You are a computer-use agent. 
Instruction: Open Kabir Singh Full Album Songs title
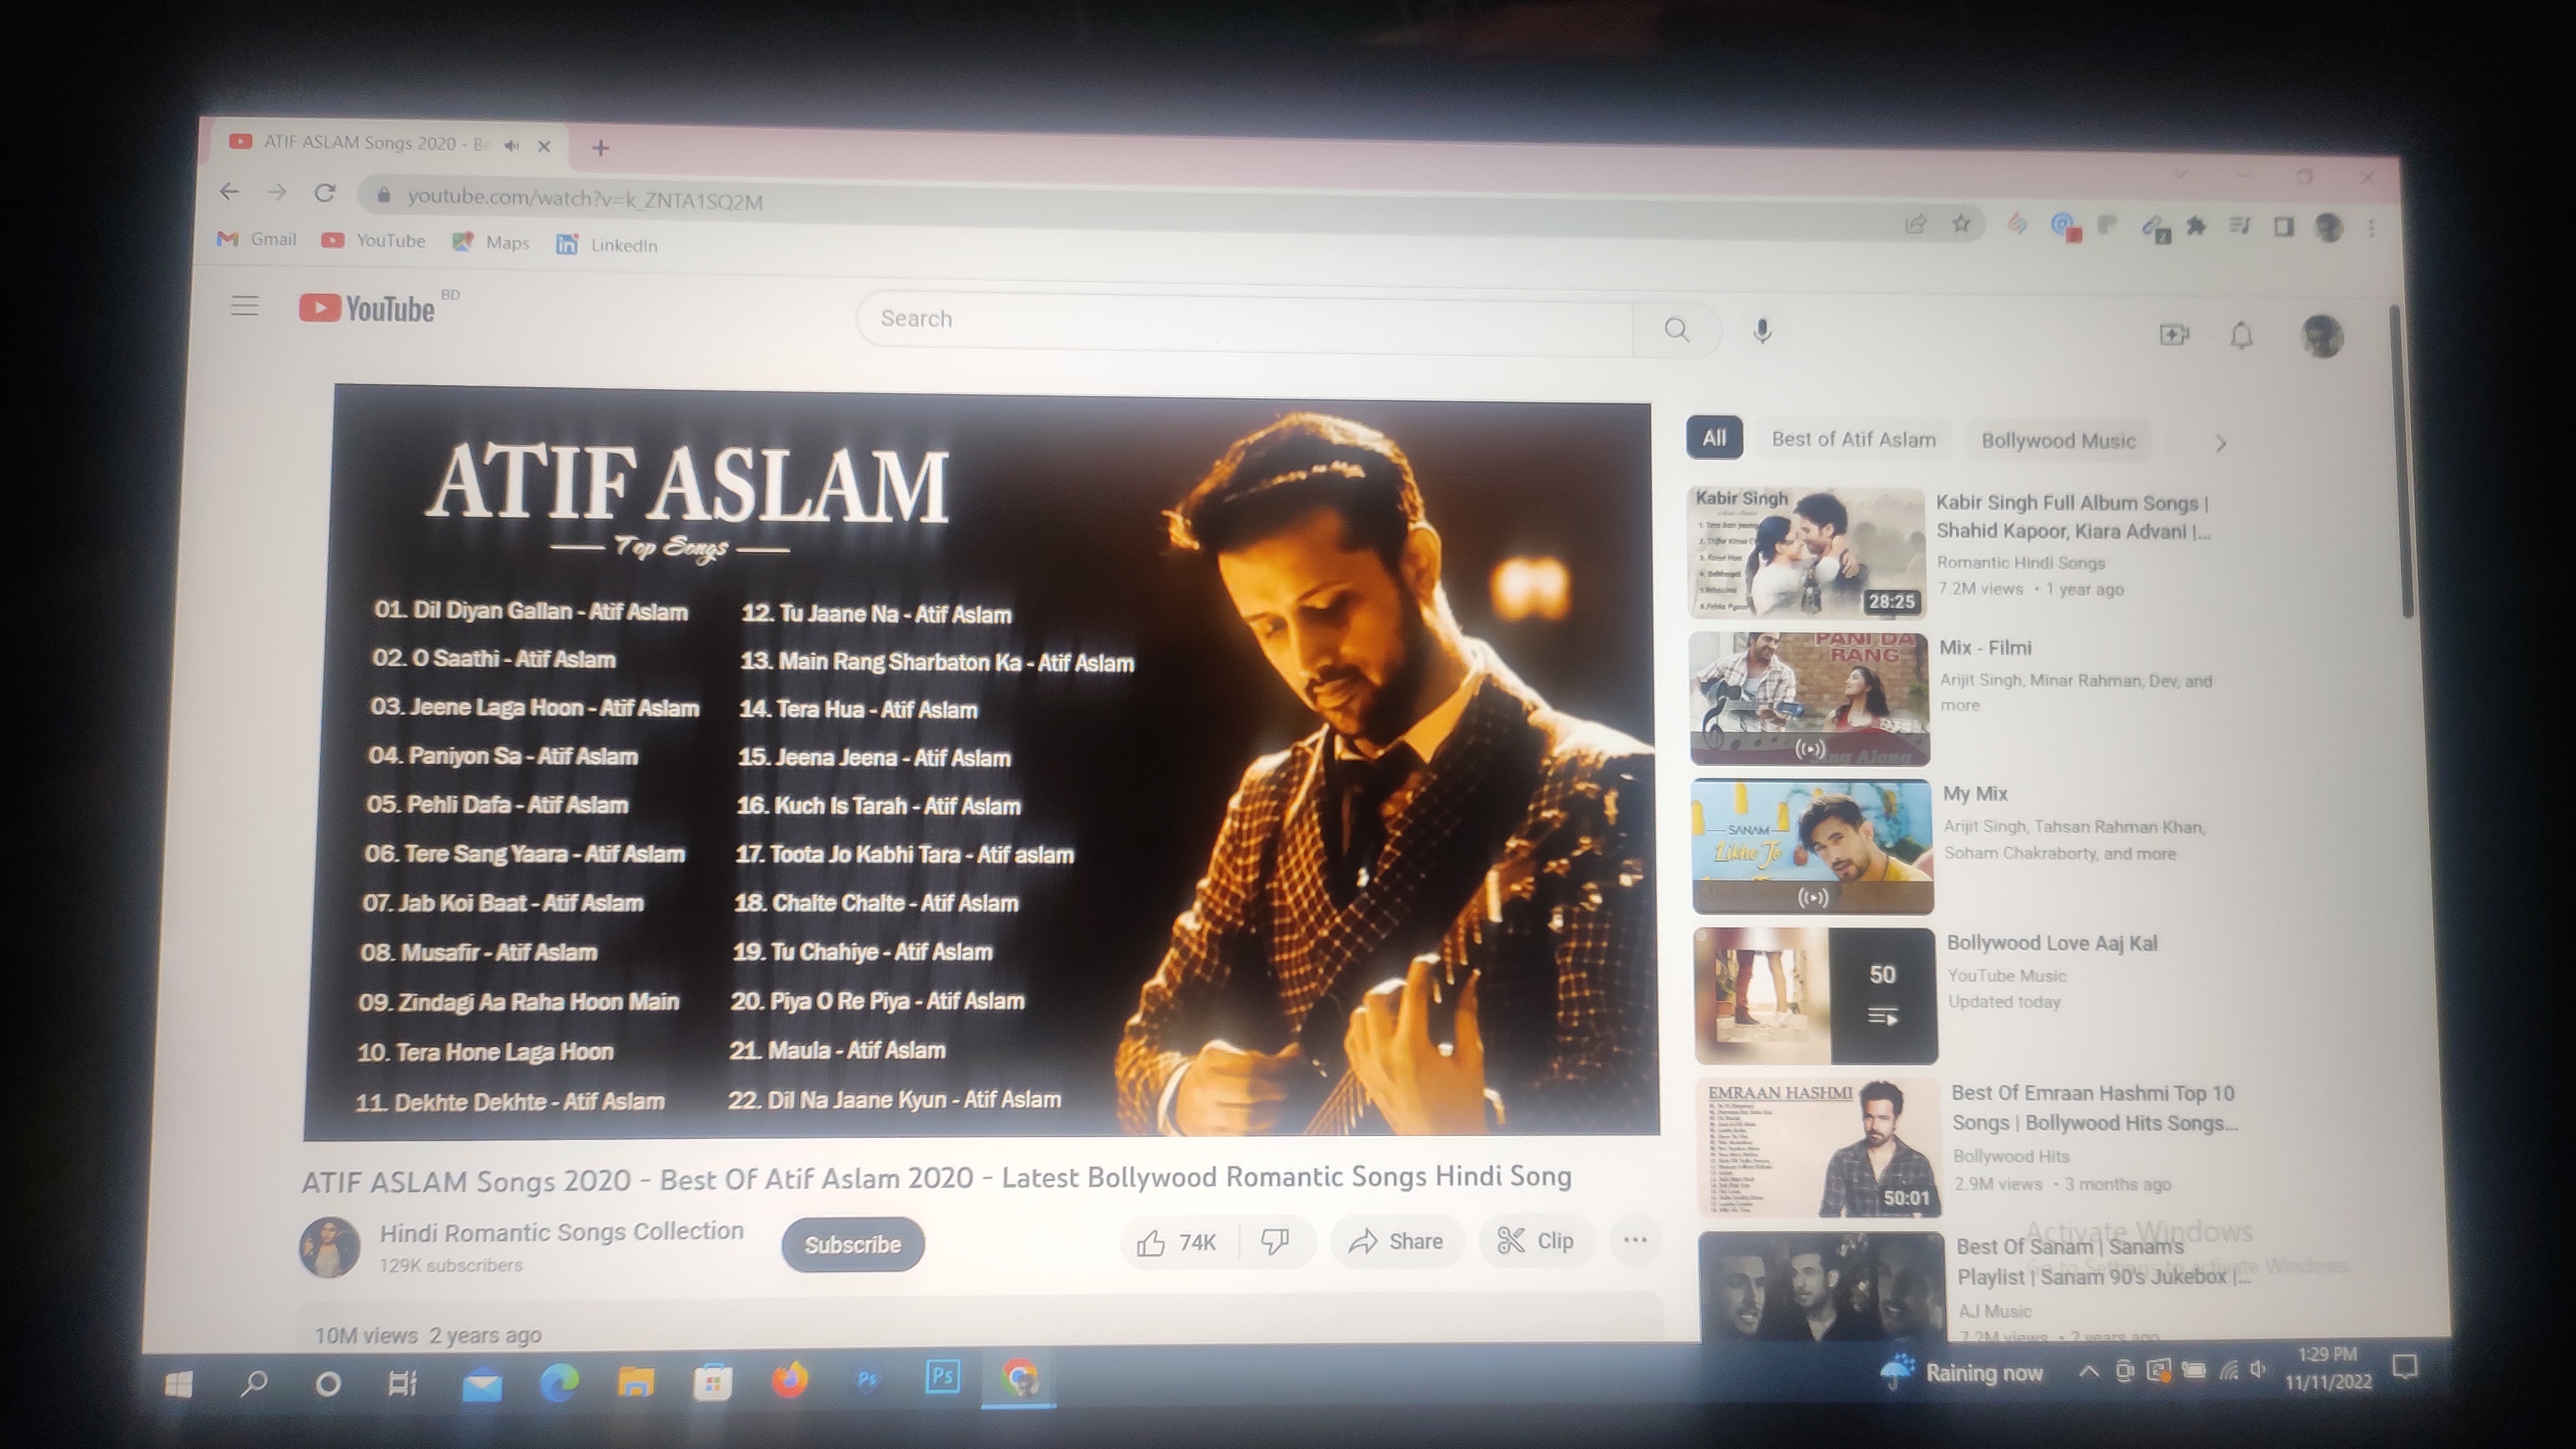point(2073,517)
